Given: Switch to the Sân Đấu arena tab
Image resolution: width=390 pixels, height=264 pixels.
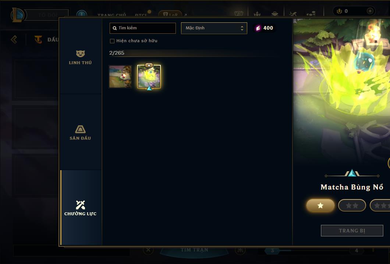Looking at the screenshot, I should tap(80, 132).
